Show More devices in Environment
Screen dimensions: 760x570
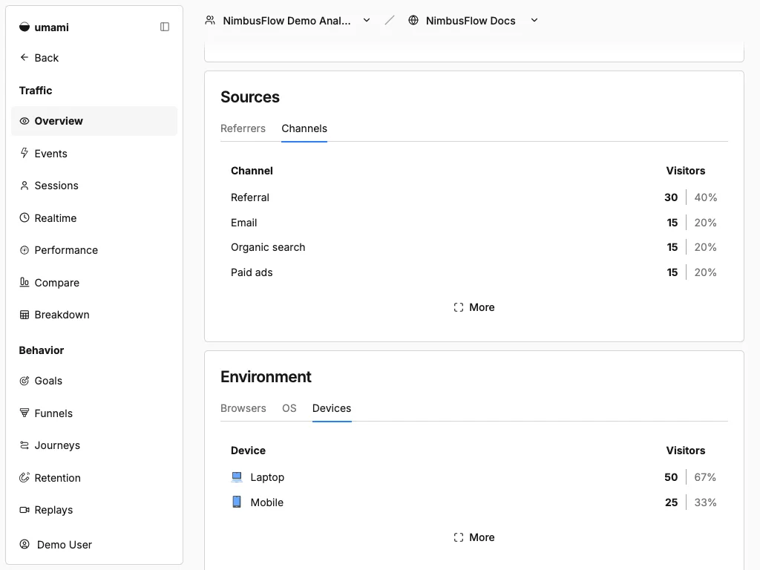click(474, 537)
